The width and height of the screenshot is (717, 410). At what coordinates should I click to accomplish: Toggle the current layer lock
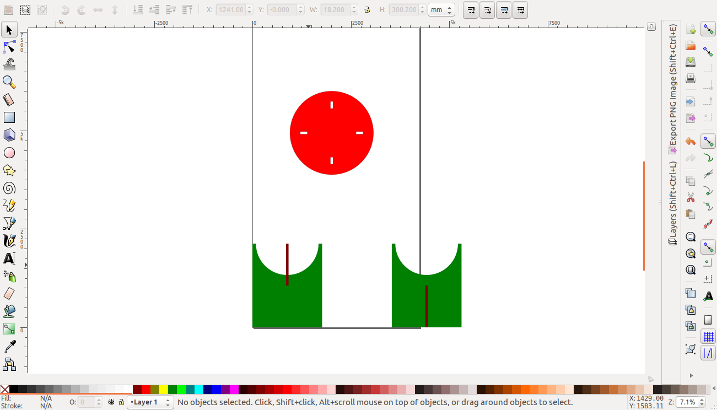(x=121, y=402)
